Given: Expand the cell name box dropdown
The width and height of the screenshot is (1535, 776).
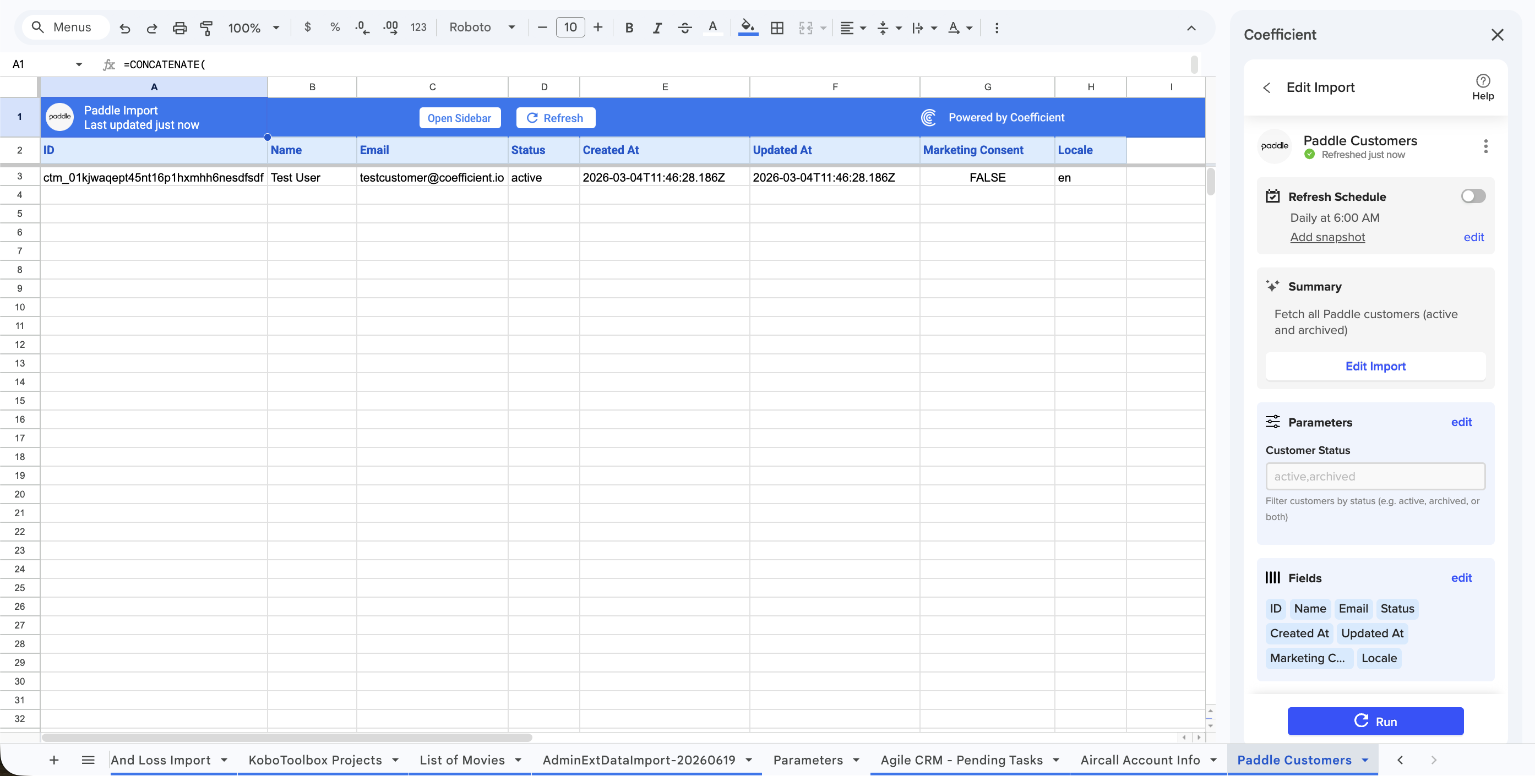Looking at the screenshot, I should (x=79, y=64).
